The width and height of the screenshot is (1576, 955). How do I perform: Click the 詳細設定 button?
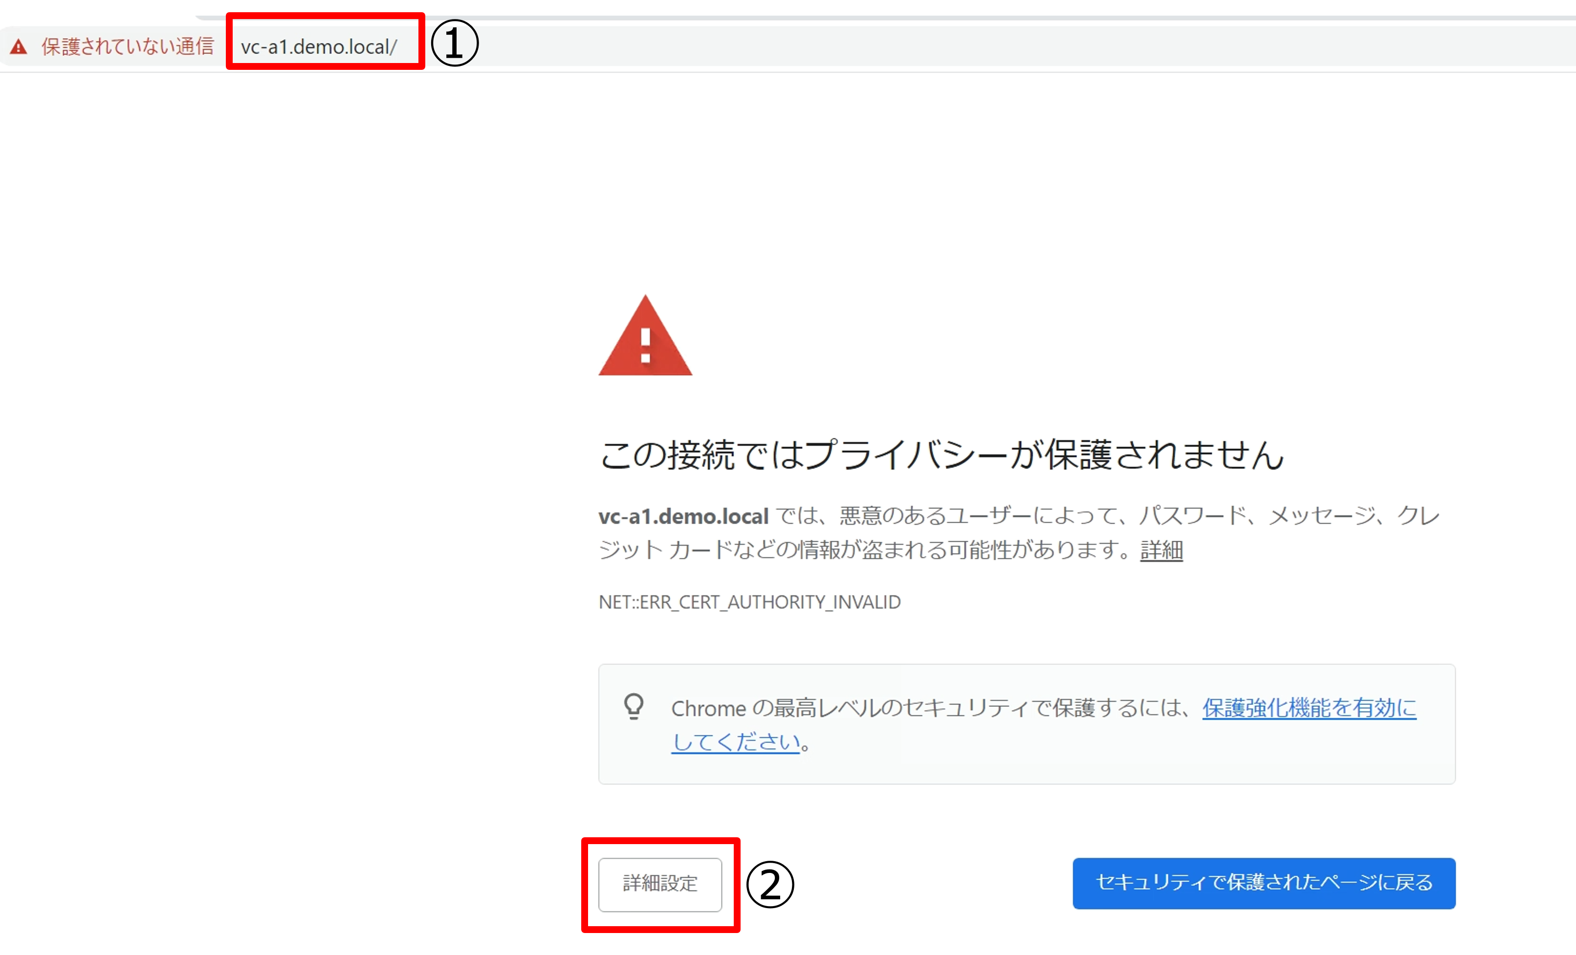pos(660,884)
